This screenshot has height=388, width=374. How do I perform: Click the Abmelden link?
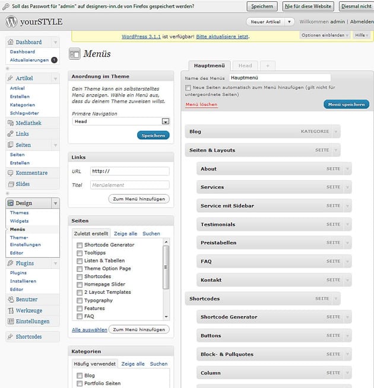coord(362,22)
